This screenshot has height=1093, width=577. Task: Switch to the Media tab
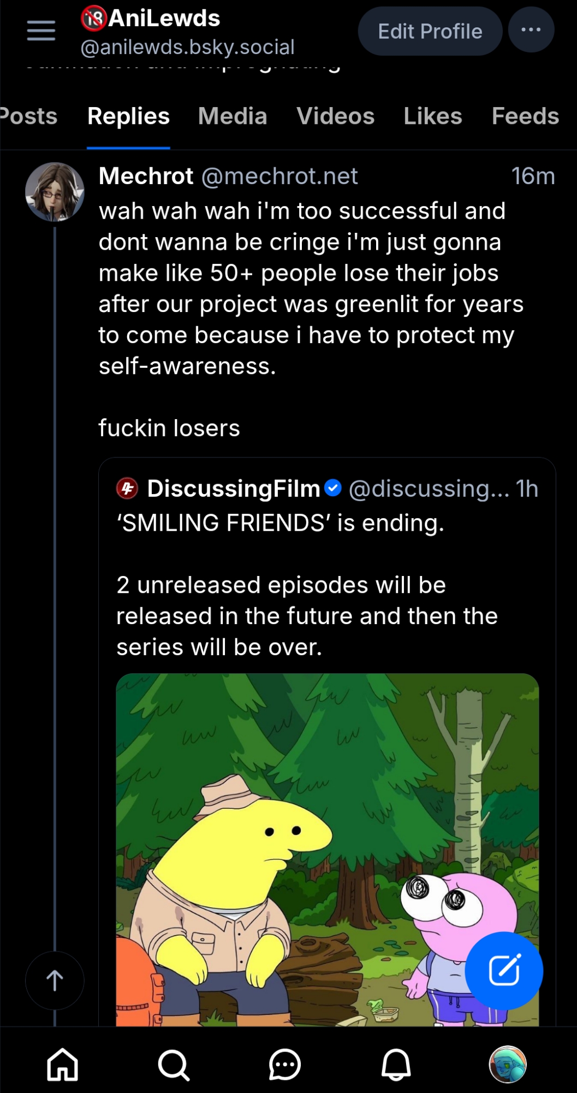(x=233, y=116)
